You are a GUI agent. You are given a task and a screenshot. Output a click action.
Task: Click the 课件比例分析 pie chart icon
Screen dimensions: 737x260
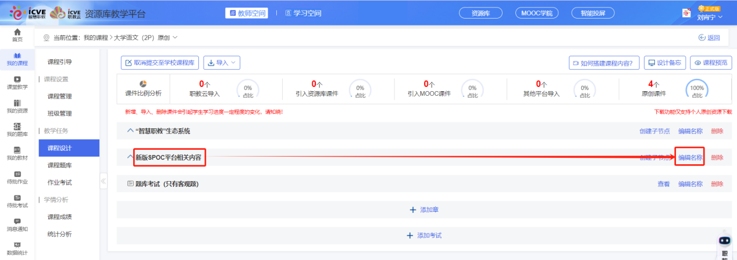coord(143,84)
